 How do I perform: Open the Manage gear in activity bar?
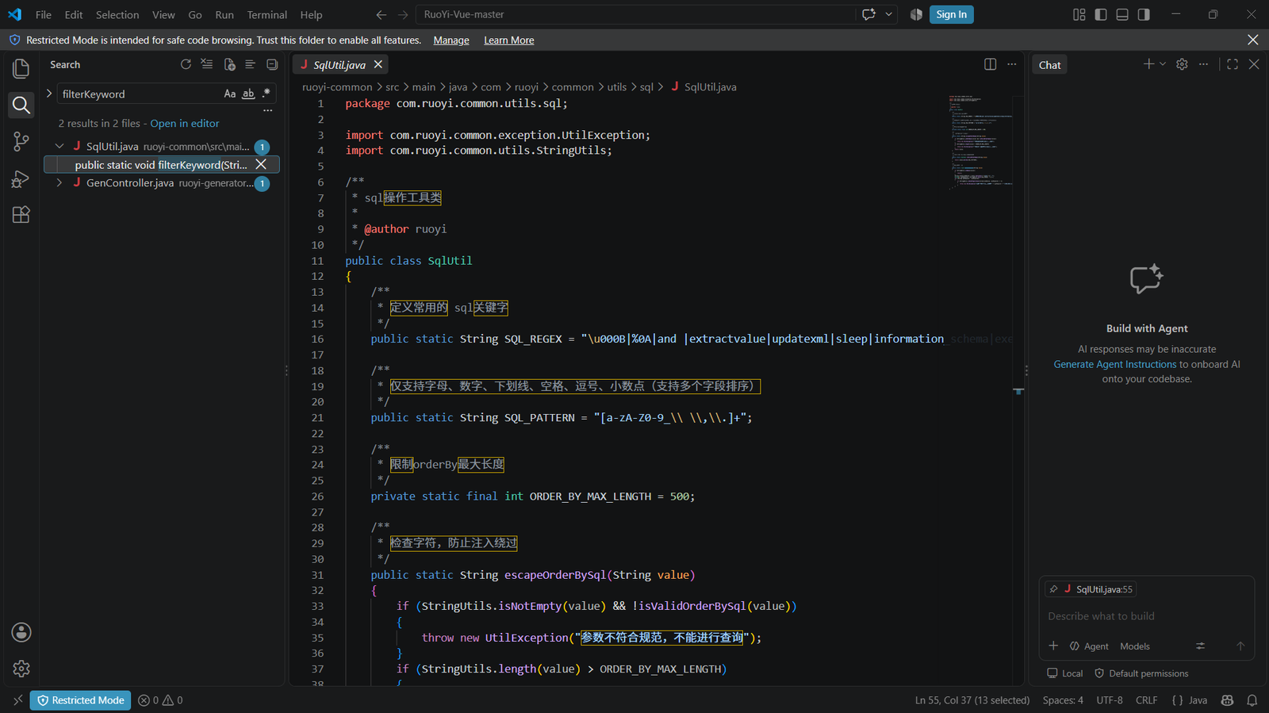tap(21, 669)
